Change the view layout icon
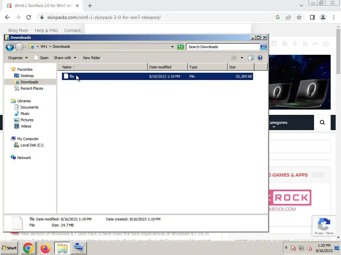 coord(233,58)
